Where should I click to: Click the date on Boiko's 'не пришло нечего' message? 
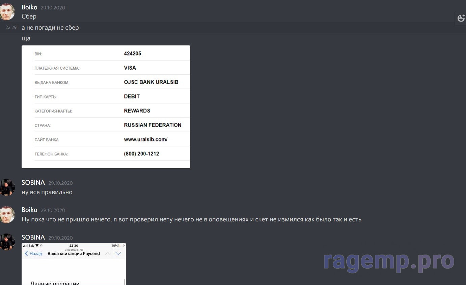tap(53, 210)
